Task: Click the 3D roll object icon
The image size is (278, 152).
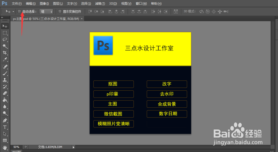Action: (x=208, y=11)
